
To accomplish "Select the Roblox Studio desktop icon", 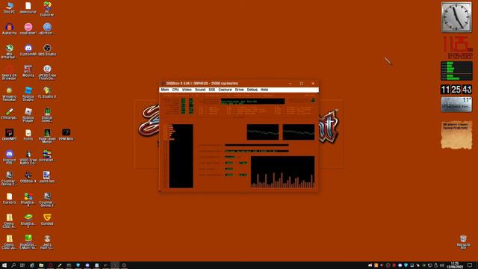I will pyautogui.click(x=28, y=93).
